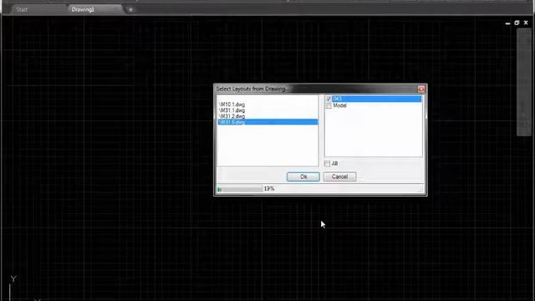The width and height of the screenshot is (535, 301).
Task: Click the Model layout name text
Action: click(x=340, y=106)
